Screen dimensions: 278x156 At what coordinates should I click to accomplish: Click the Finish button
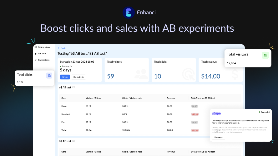click(65, 77)
